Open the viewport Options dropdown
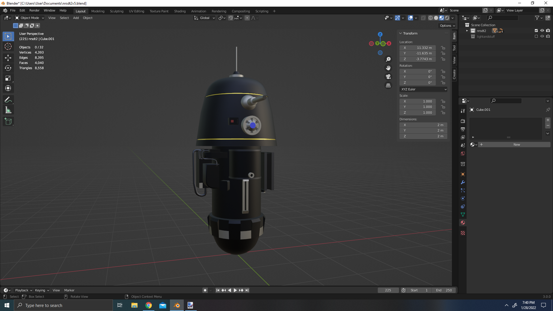 [447, 26]
